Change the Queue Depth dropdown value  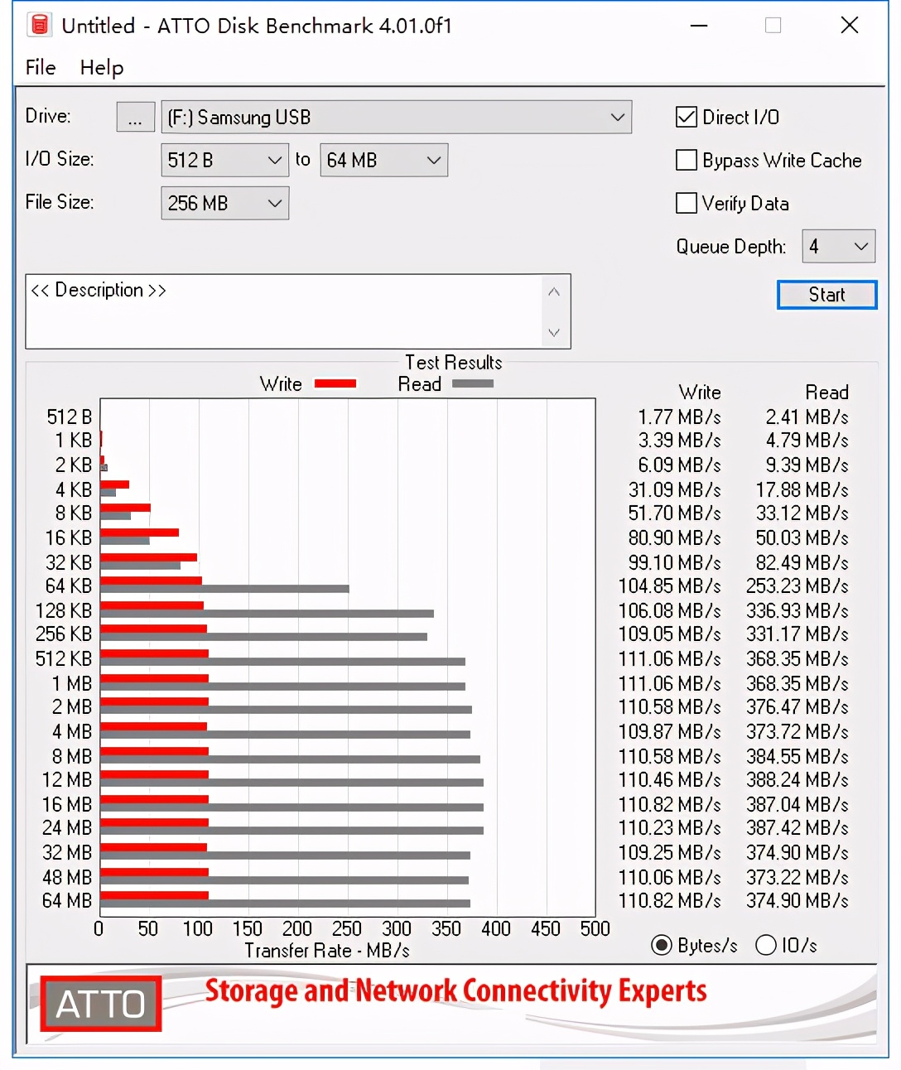click(x=839, y=246)
